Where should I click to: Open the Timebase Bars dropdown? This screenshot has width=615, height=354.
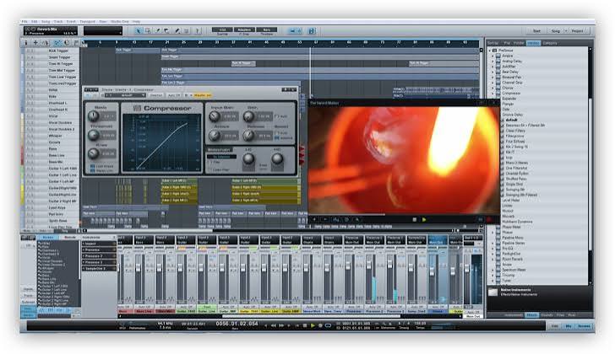(267, 29)
